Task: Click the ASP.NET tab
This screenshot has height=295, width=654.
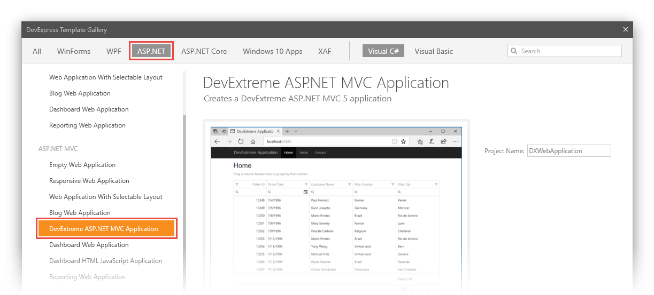Action: click(151, 52)
